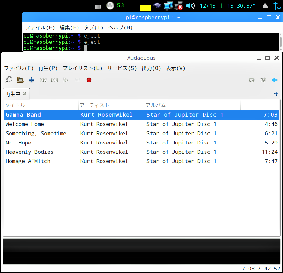Click the yellow CPU usage monitor
This screenshot has height=273, width=283.
click(x=145, y=8)
